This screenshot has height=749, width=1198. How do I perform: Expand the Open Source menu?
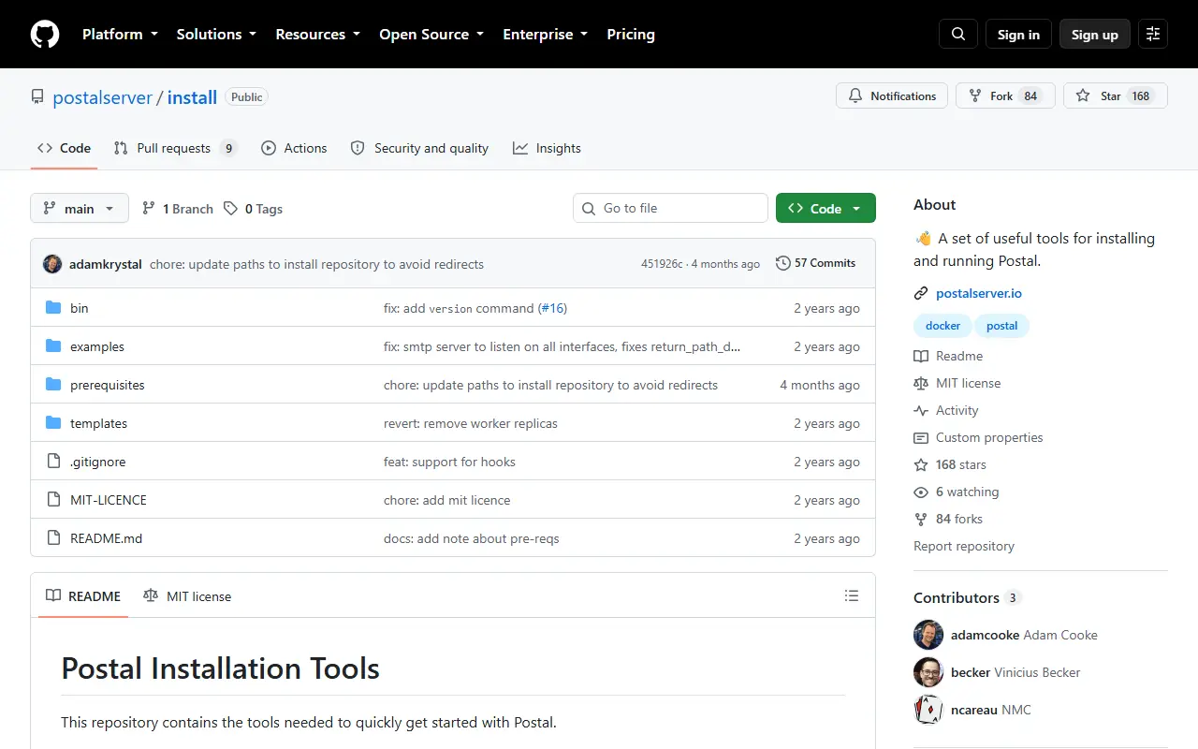431,35
